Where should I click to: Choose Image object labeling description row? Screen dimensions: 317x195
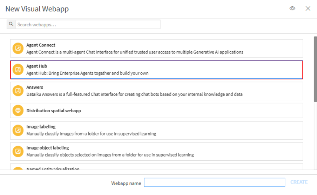click(x=110, y=155)
